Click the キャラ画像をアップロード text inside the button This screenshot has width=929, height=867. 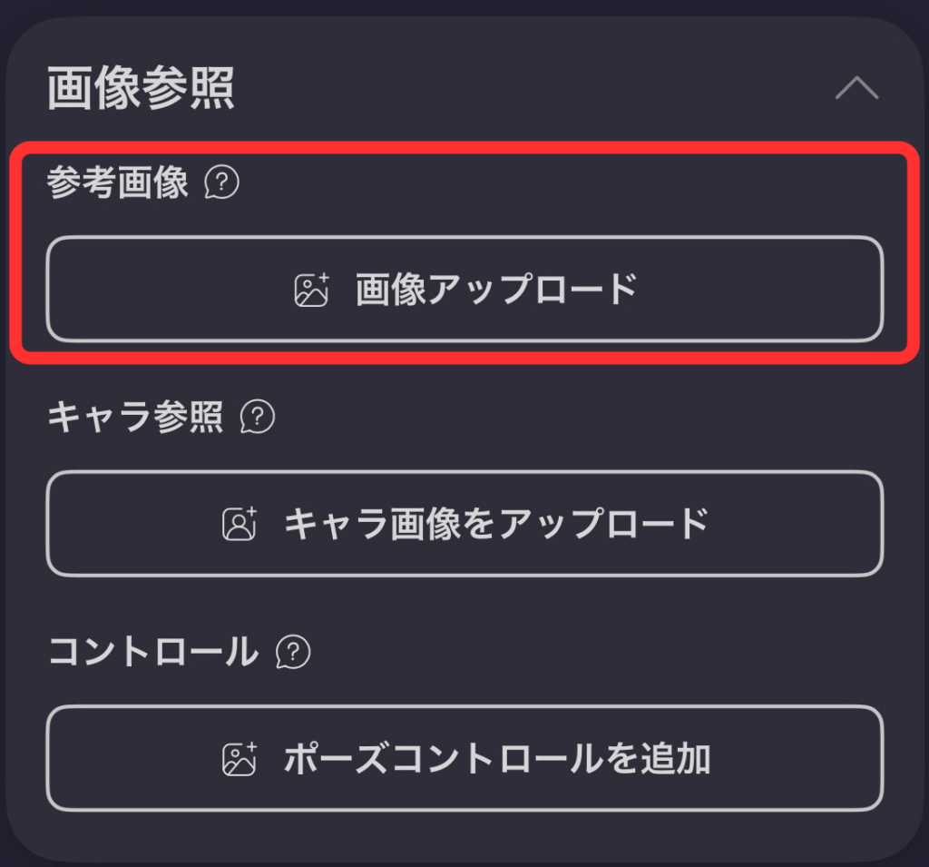tap(495, 524)
